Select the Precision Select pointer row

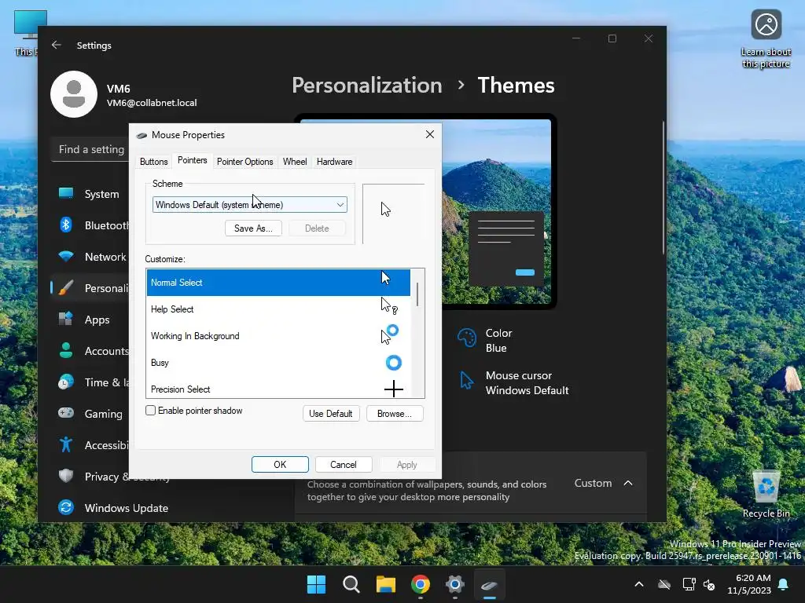[x=278, y=388]
